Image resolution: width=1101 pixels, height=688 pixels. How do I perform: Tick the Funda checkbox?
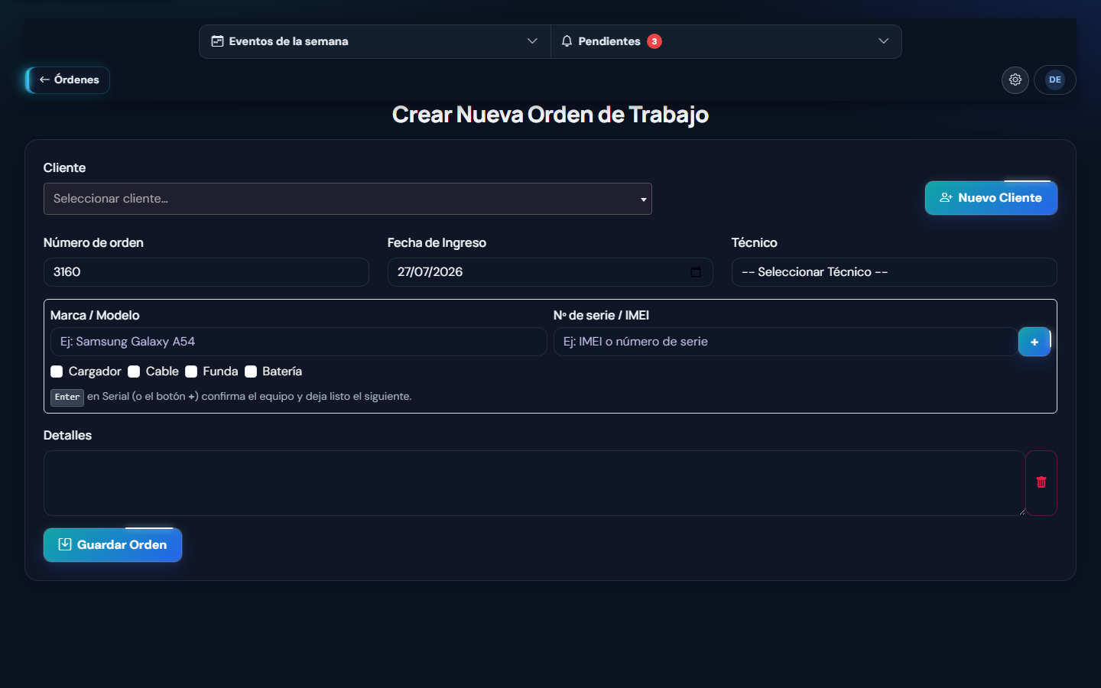click(191, 372)
